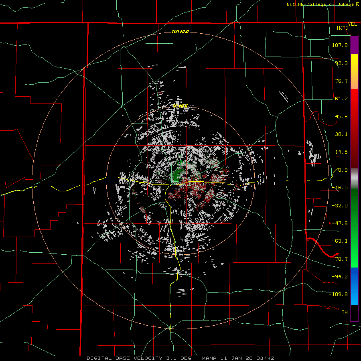Click the -47.6 value on velocity scale
The width and height of the screenshot is (361, 361).
coord(340,223)
